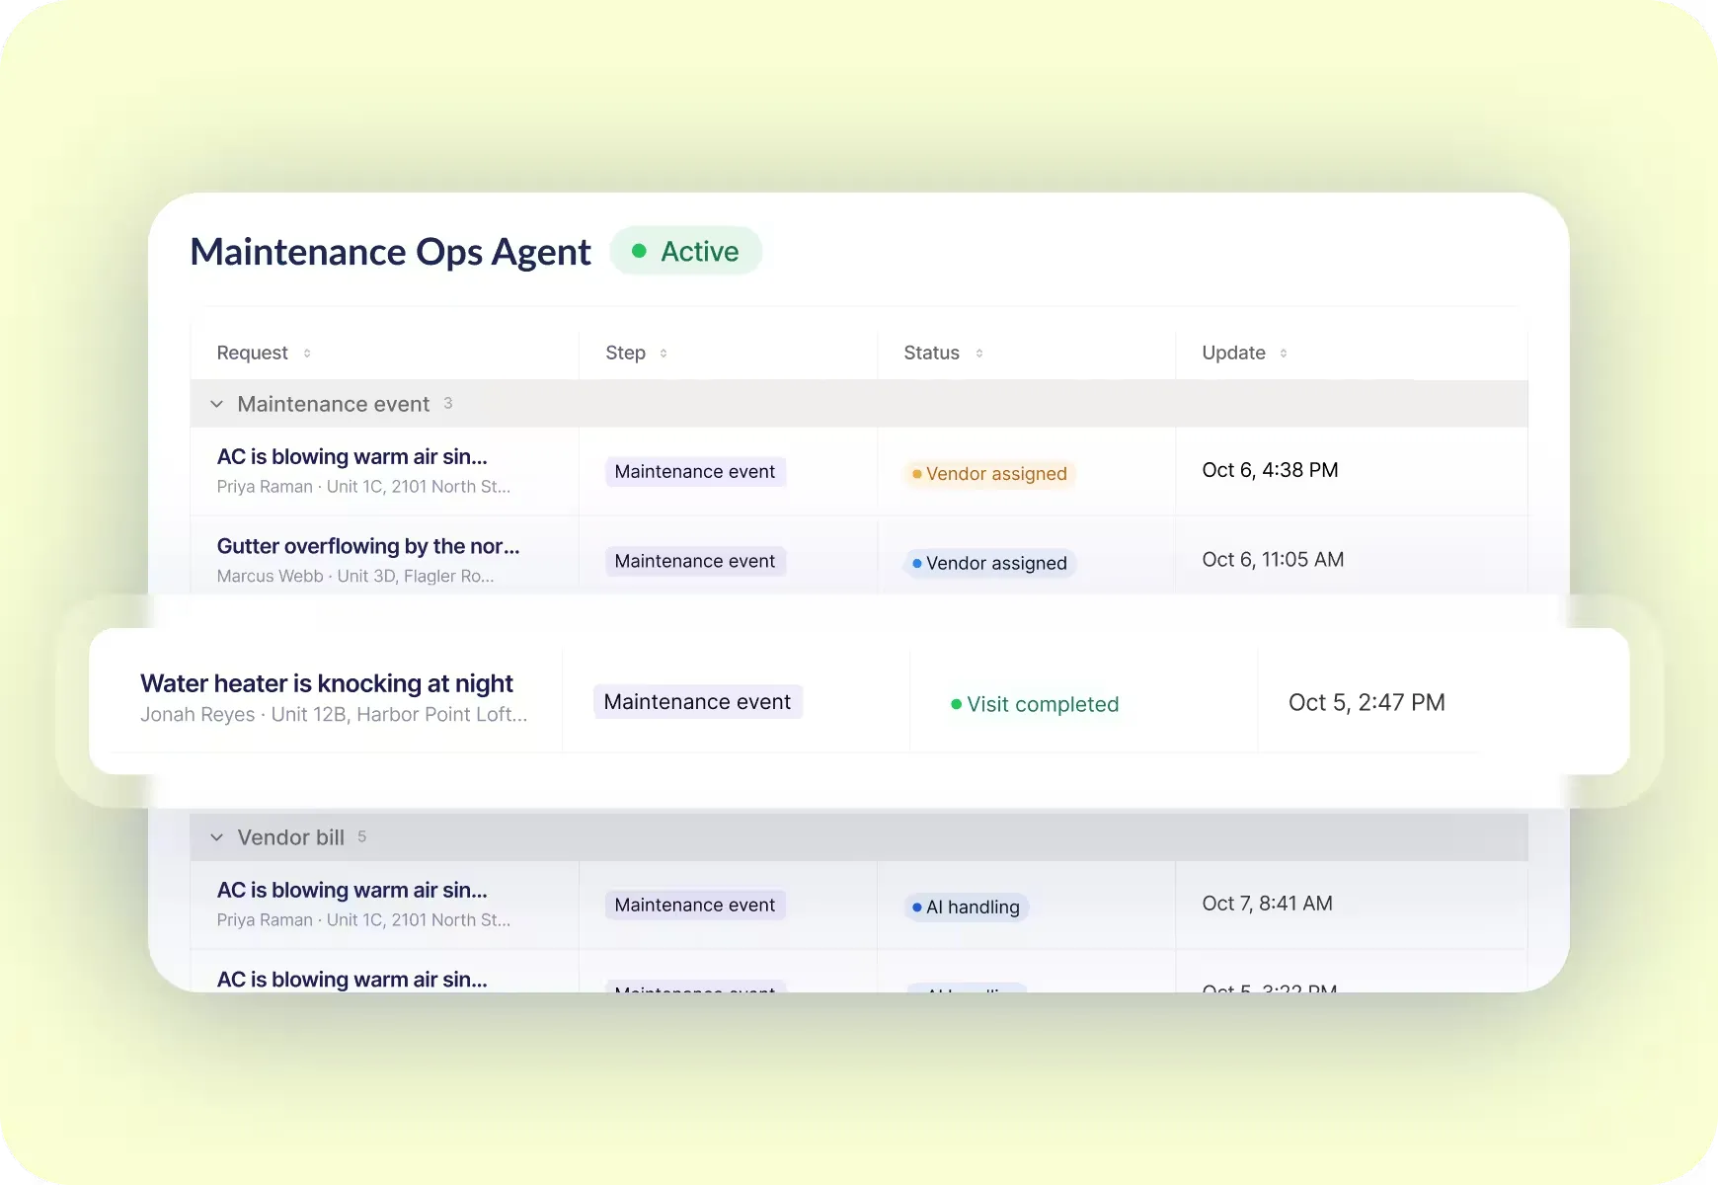This screenshot has width=1718, height=1185.
Task: Click Maintenance event step tag in gutter row
Action: point(695,561)
